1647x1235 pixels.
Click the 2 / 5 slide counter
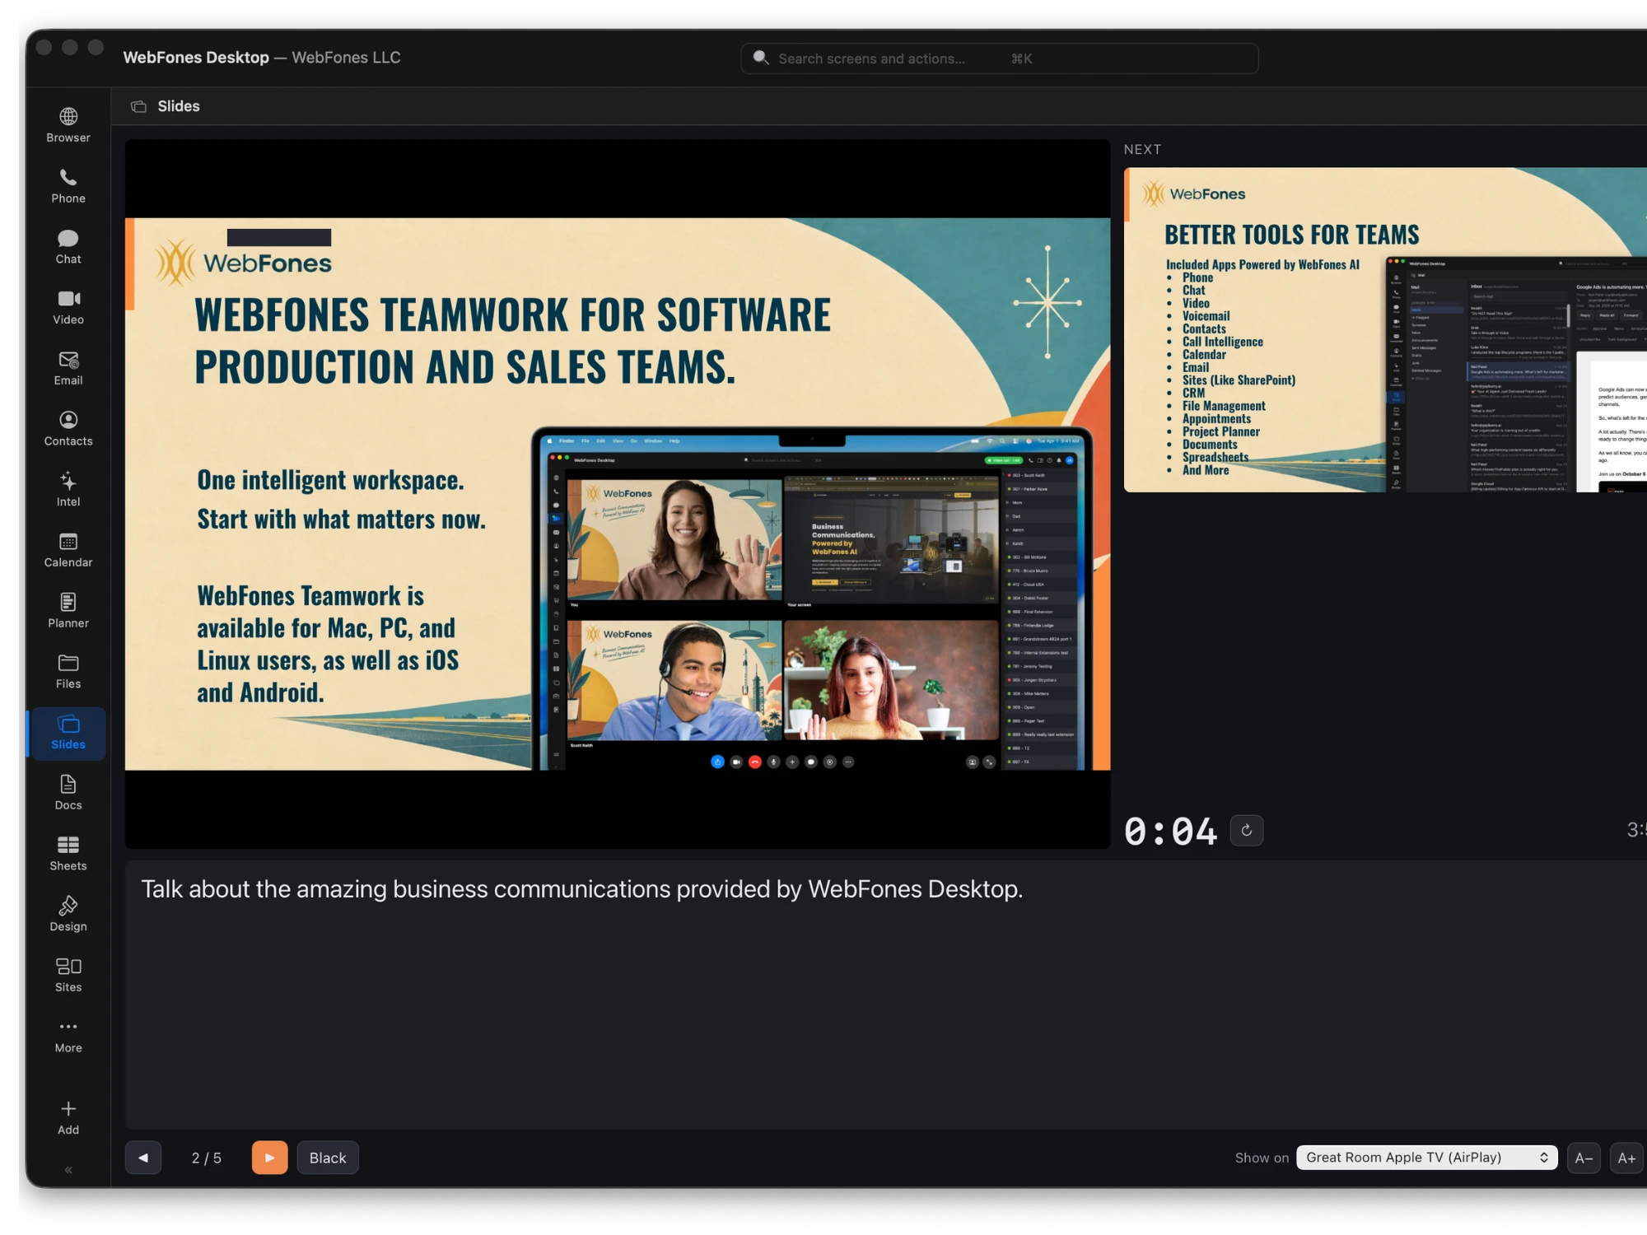coord(207,1158)
